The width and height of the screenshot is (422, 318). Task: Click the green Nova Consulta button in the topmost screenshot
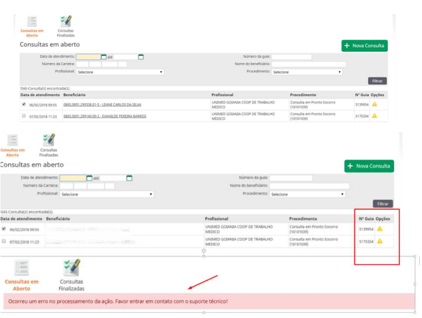(x=364, y=46)
